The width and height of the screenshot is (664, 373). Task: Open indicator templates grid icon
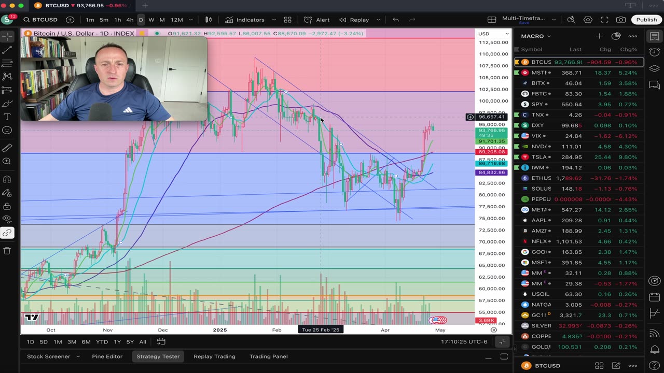tap(287, 20)
